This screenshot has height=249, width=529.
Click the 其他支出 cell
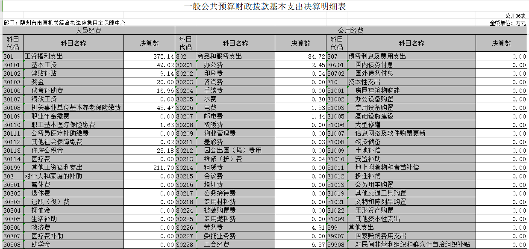click(x=411, y=227)
